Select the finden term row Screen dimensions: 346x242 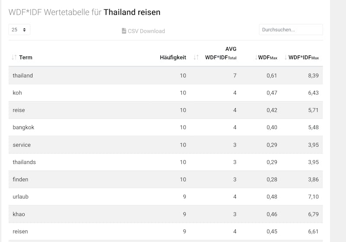point(166,179)
